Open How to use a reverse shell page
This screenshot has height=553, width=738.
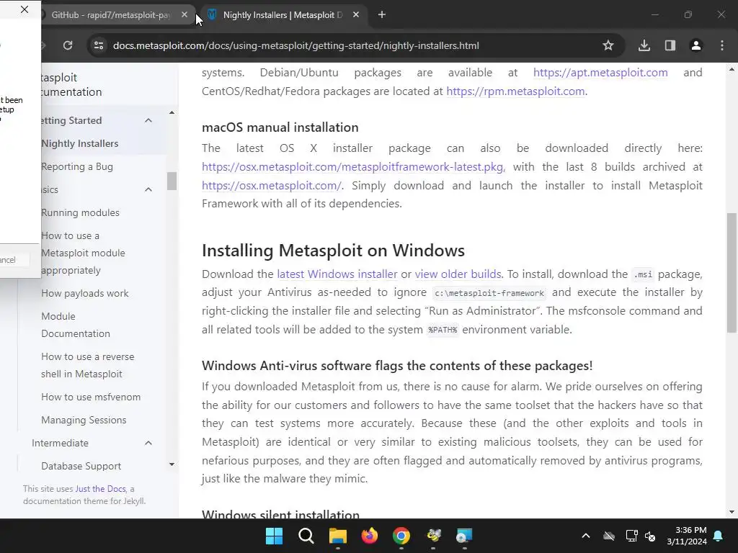pos(87,365)
